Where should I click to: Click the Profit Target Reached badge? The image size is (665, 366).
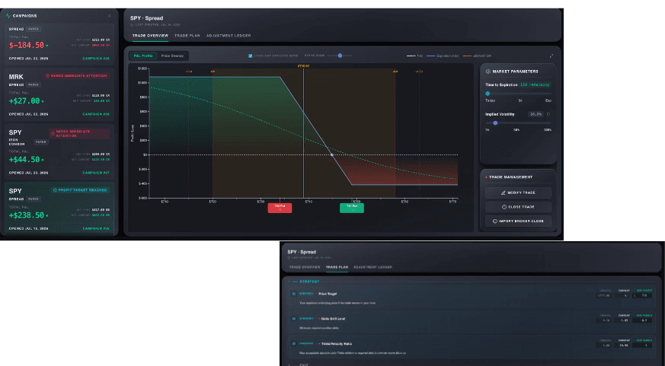coord(80,190)
